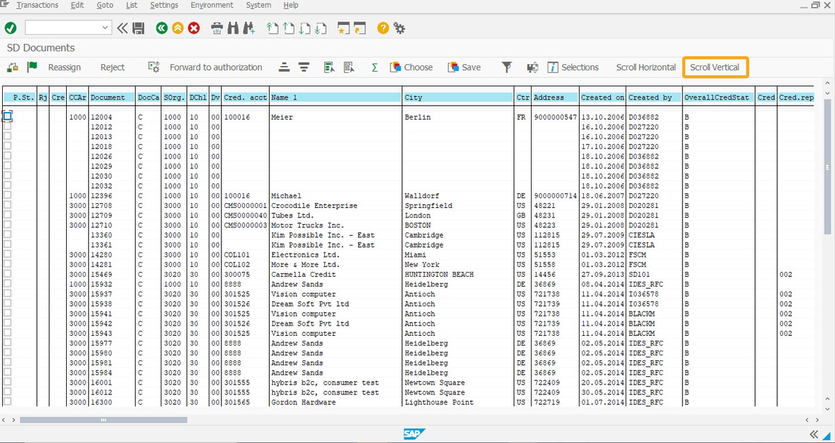The height and width of the screenshot is (443, 835).
Task: Go to the first page icon
Action: pos(272,28)
